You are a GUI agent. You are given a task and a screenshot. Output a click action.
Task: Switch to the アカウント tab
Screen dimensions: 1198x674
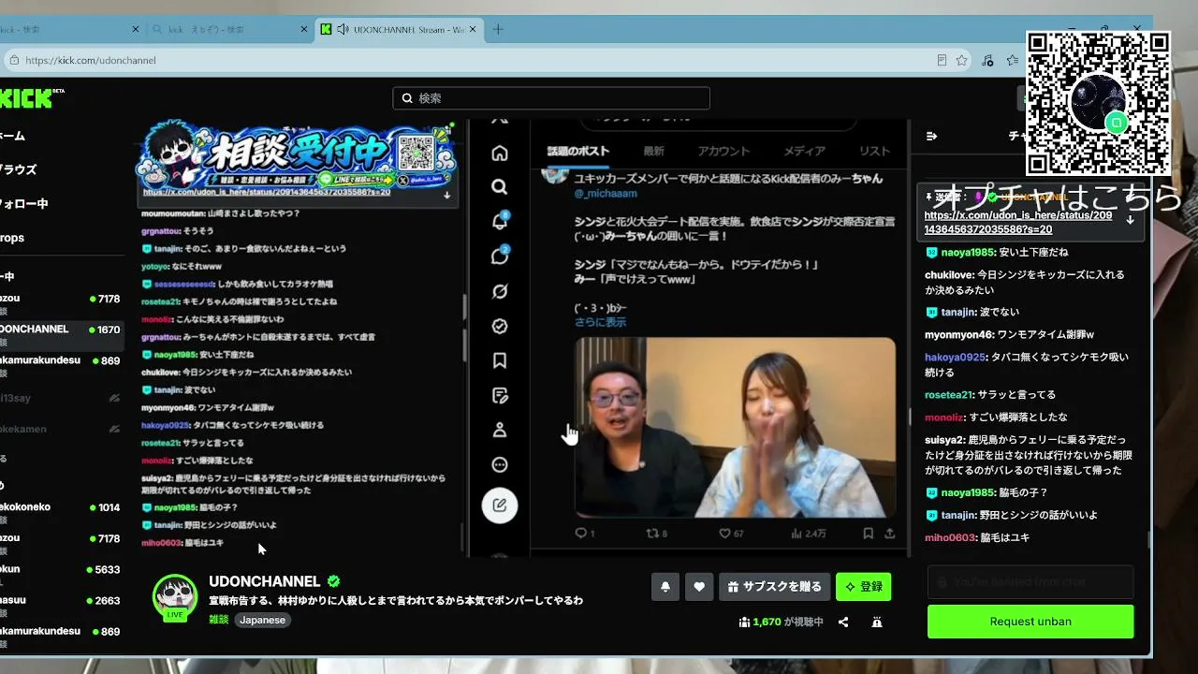pyautogui.click(x=723, y=151)
